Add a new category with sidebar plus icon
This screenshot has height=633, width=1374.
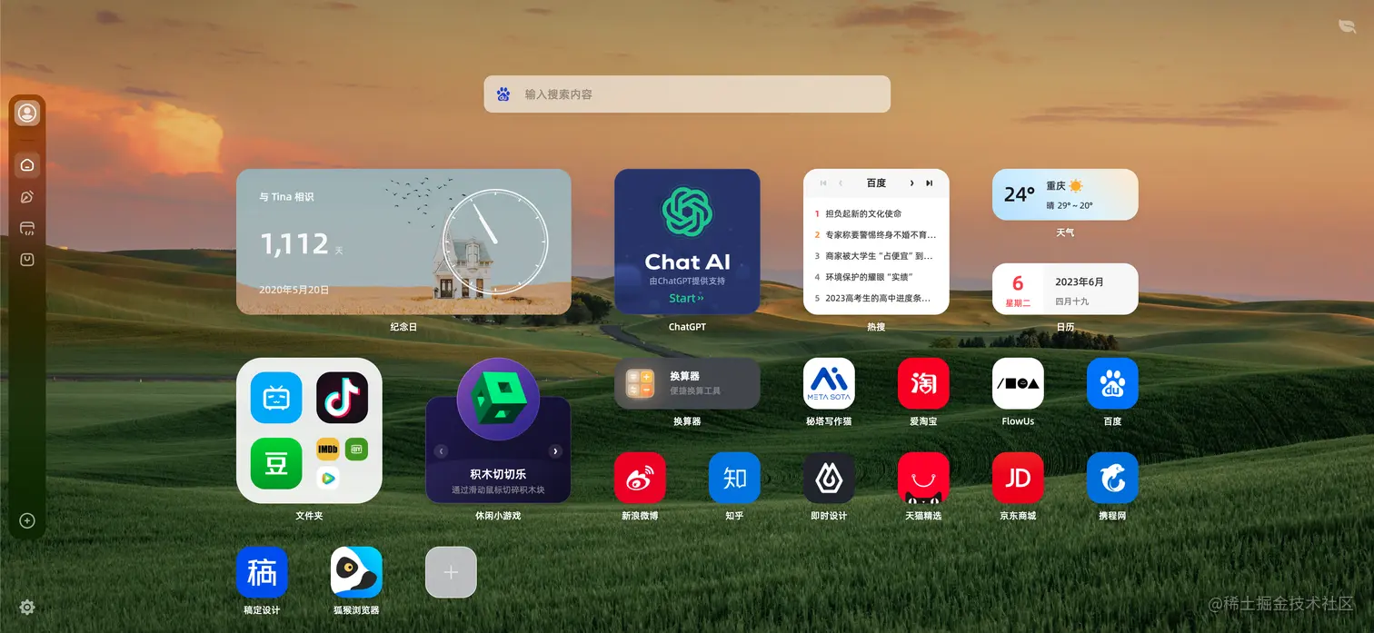click(27, 520)
